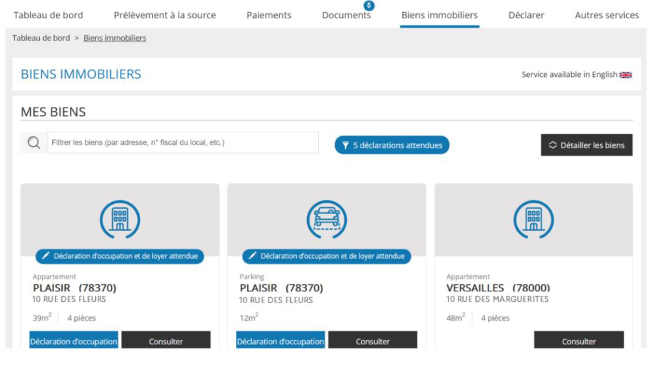Click the magnifying glass search icon
This screenshot has height=369, width=660.
34,143
